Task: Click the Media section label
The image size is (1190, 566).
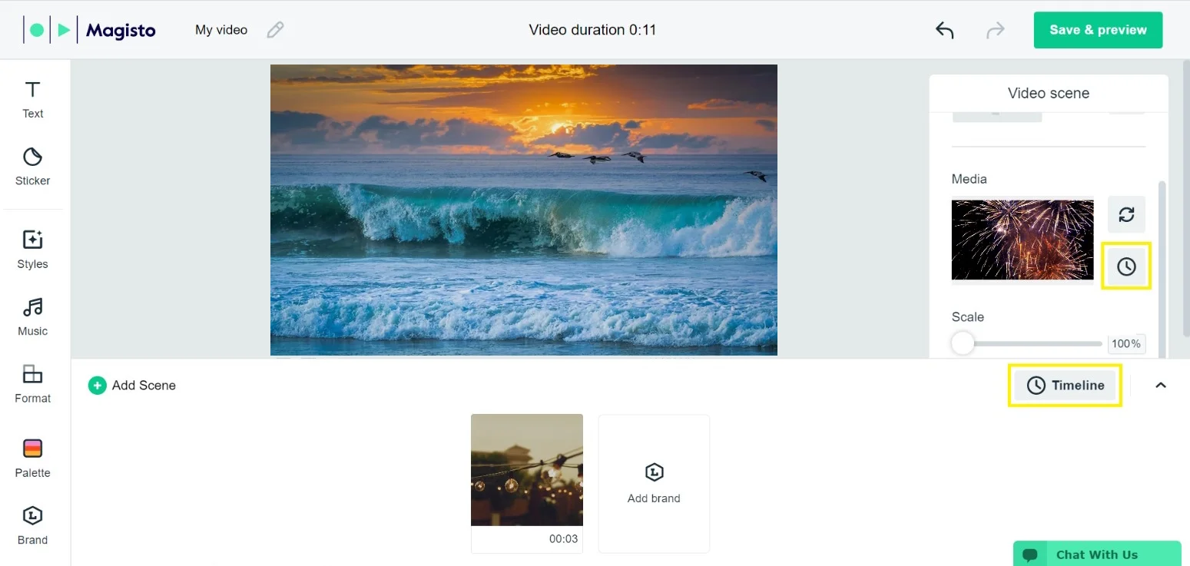Action: tap(970, 179)
